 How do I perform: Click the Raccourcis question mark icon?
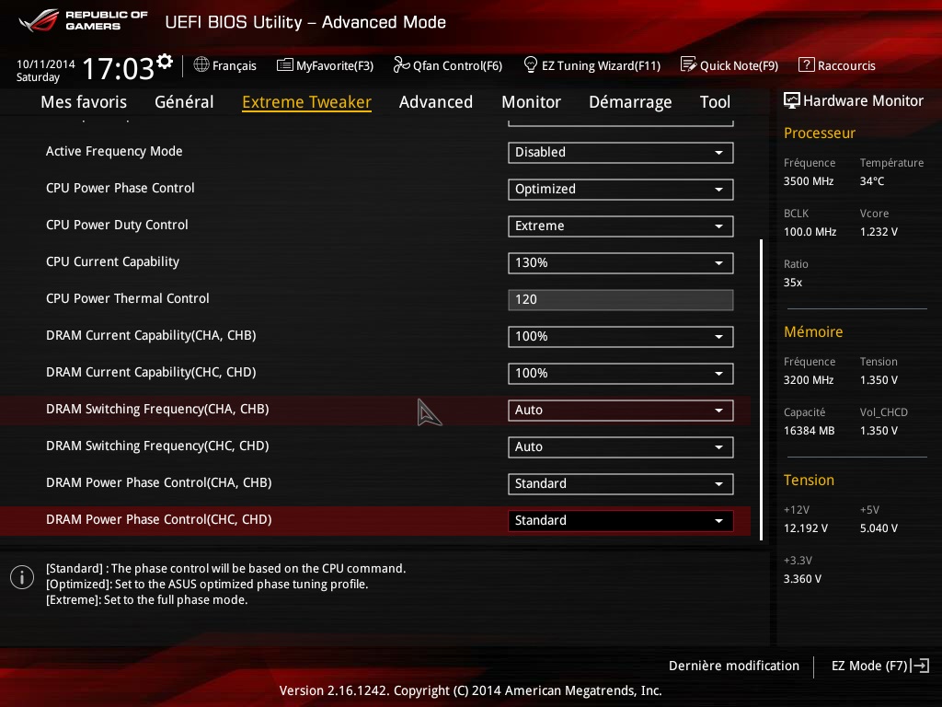[806, 65]
